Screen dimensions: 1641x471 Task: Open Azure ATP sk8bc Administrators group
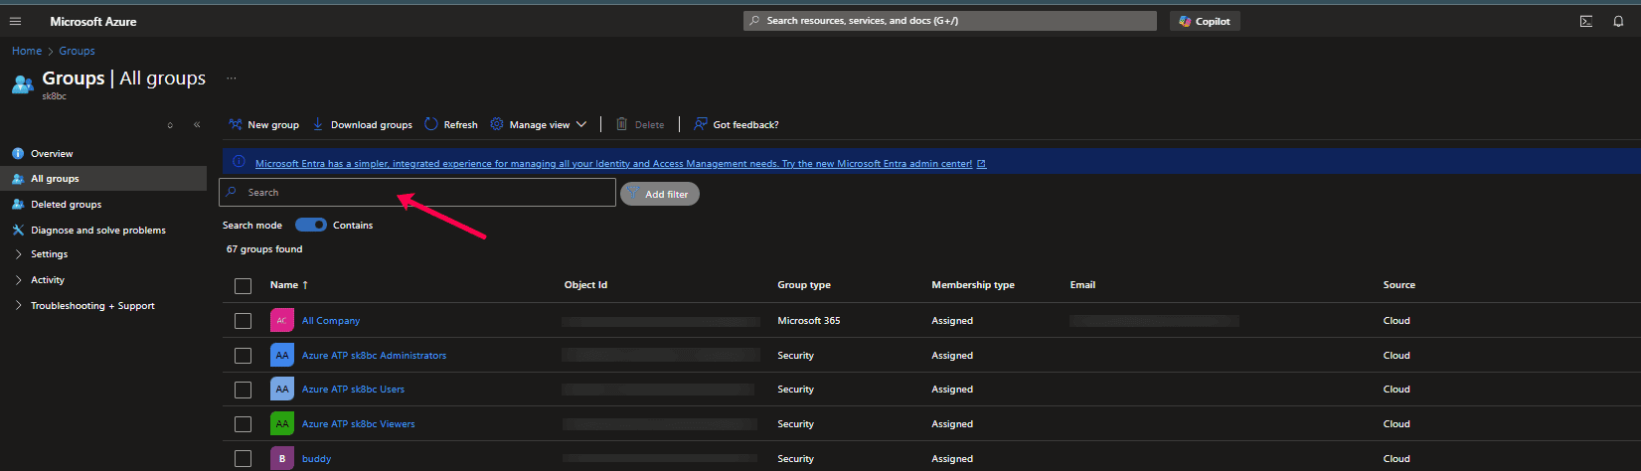pos(374,356)
